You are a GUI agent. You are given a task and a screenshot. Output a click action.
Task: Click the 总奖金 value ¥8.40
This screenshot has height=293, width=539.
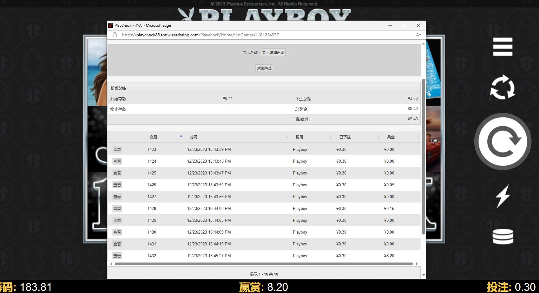(x=413, y=109)
